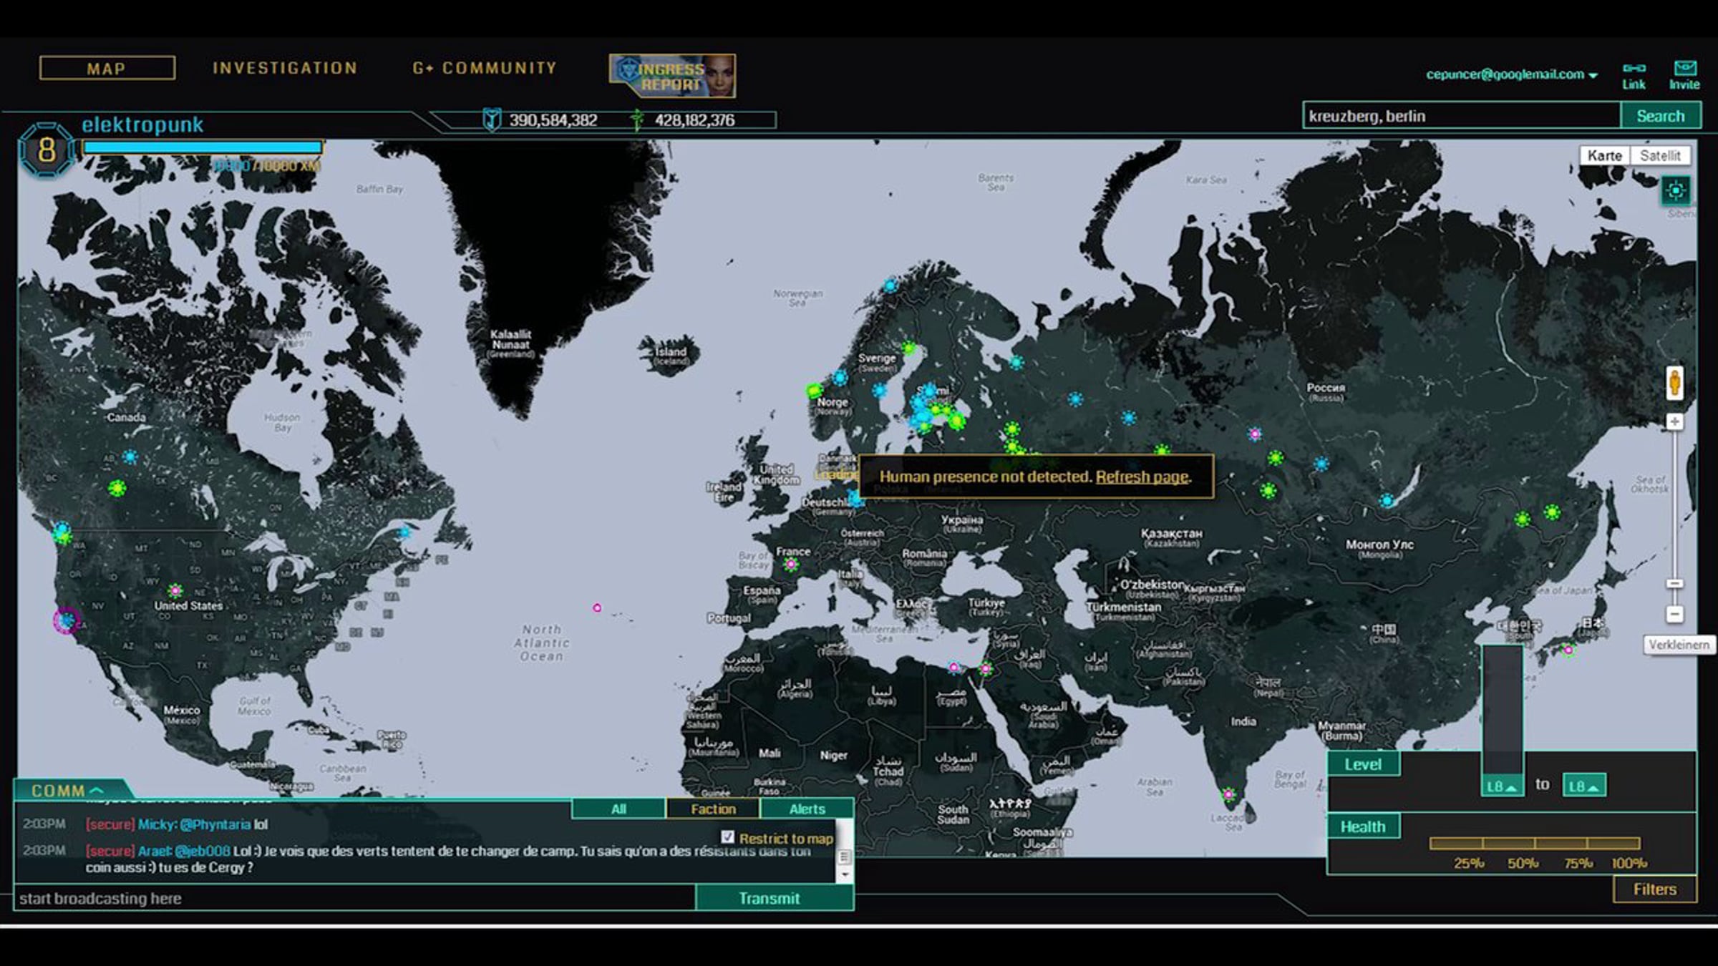
Task: Select the blue portal marker in Alberta, Canada
Action: (130, 456)
